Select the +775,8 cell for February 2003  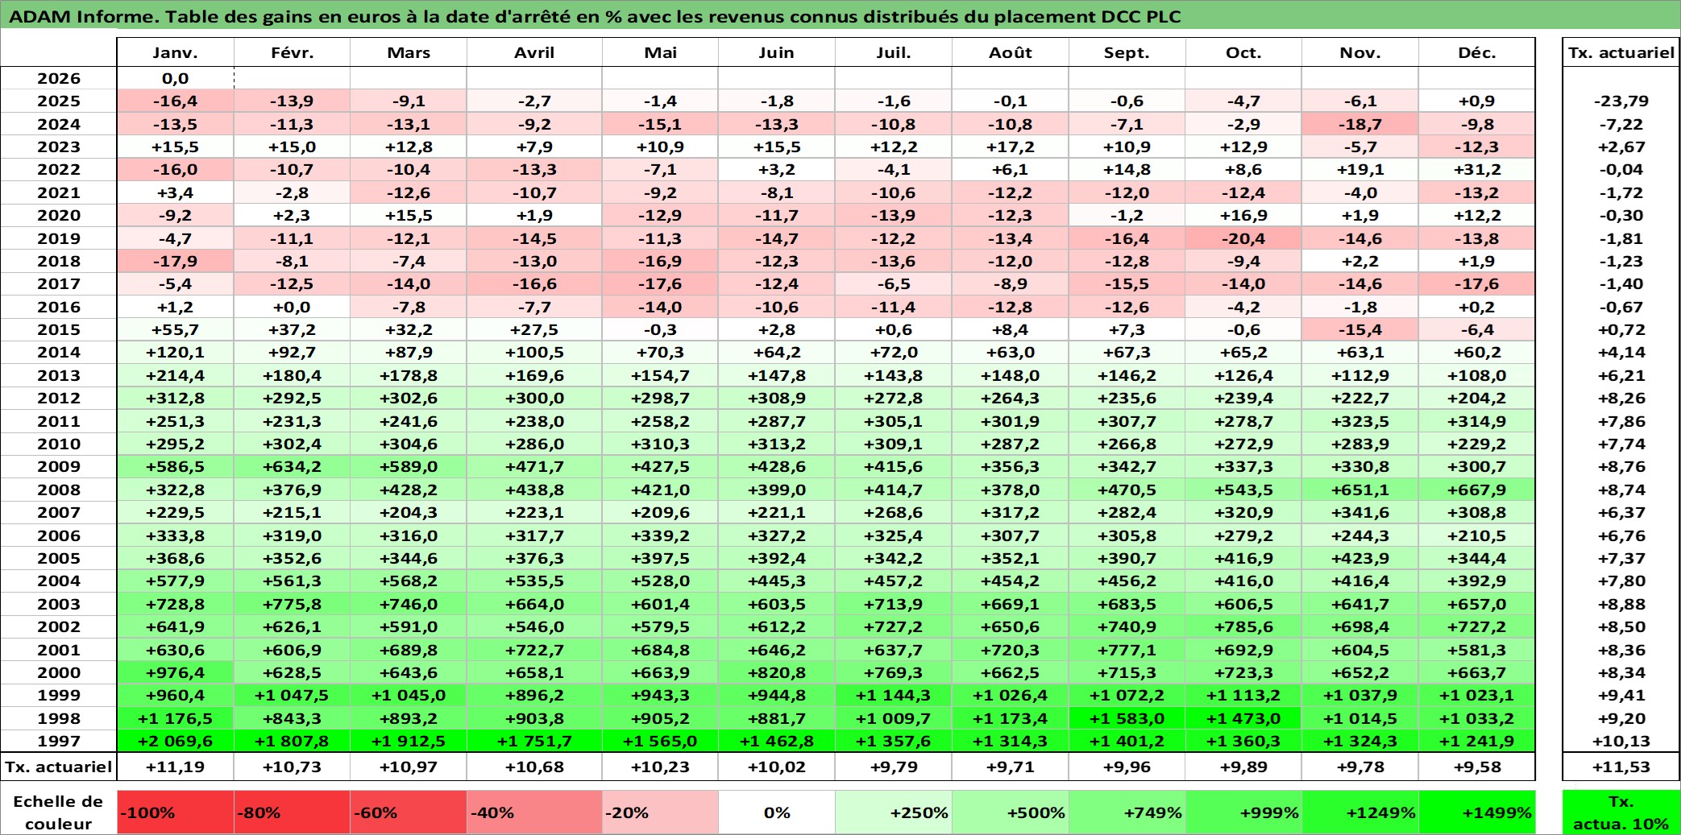pos(292,604)
